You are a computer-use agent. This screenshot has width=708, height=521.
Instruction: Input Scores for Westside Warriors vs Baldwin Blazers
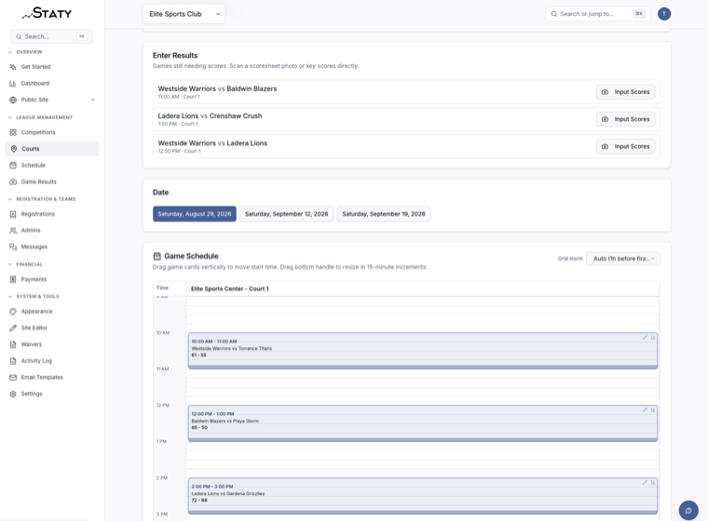click(625, 92)
